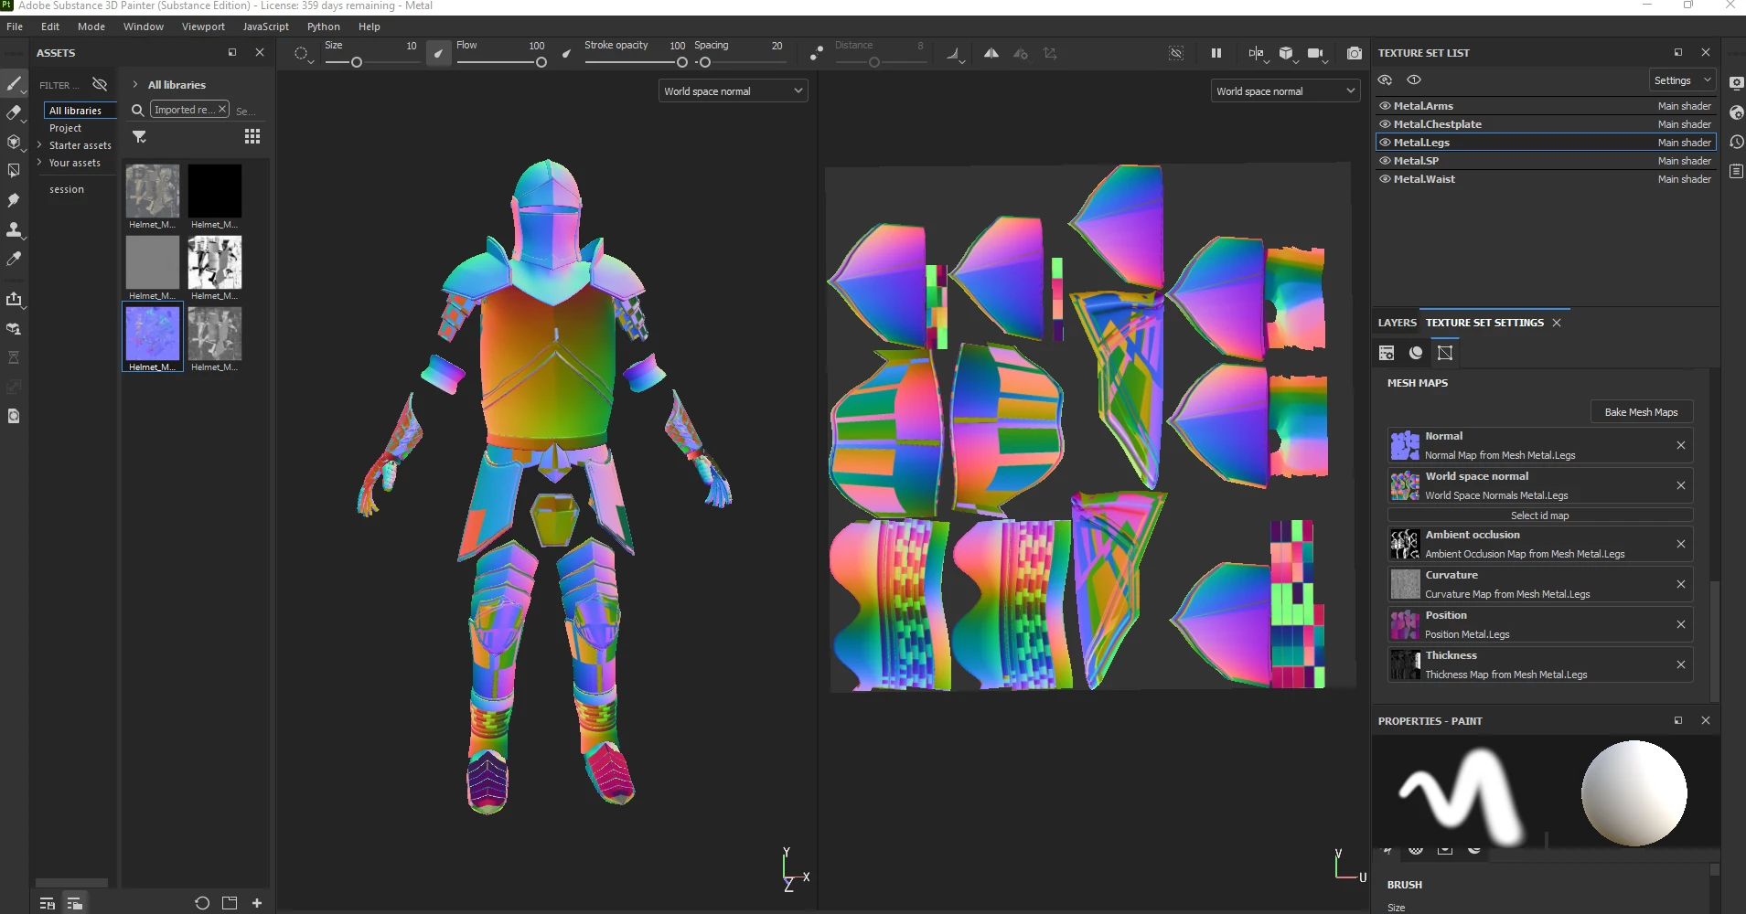Toggle visibility of Metal.Legs texture set
This screenshot has height=914, width=1746.
pos(1385,143)
